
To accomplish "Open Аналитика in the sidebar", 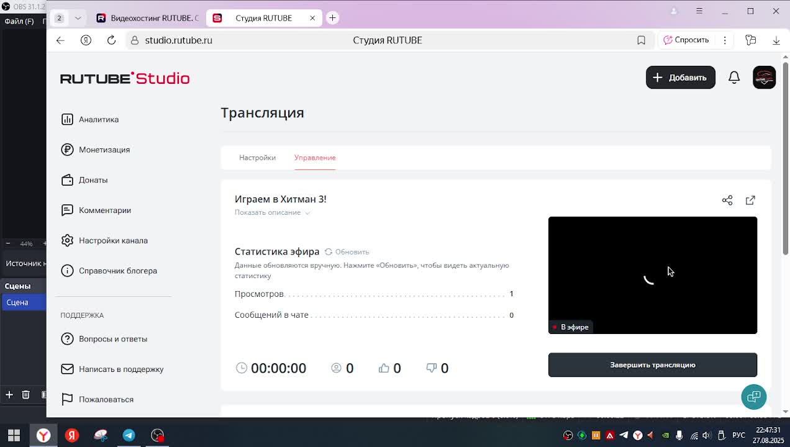I will (x=90, y=119).
